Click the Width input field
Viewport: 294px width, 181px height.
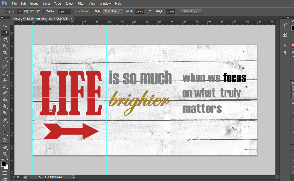140,11
